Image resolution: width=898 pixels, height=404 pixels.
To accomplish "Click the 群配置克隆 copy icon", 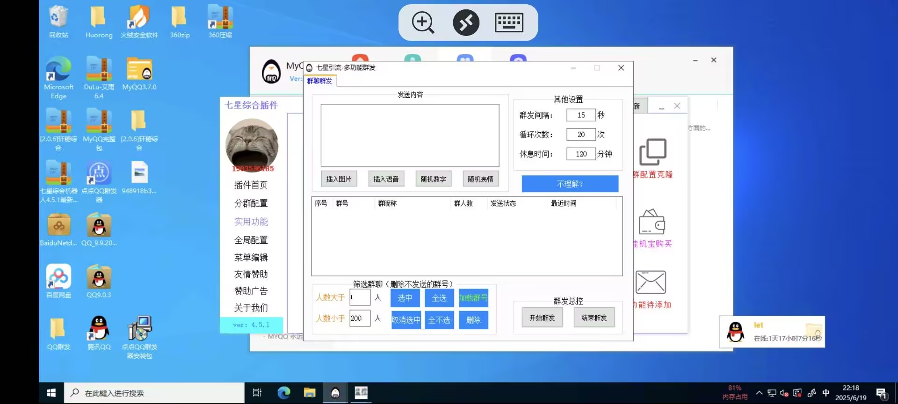I will [x=652, y=152].
